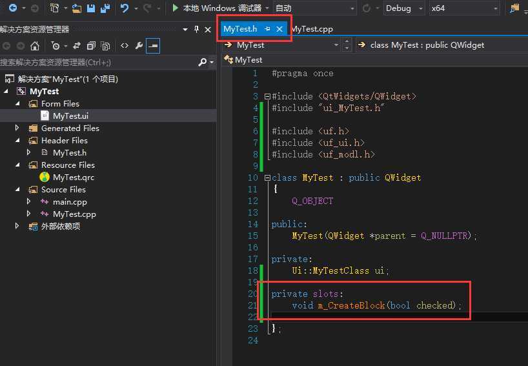528x366 pixels.
Task: Click the View Code angle brackets icon
Action: [125, 46]
